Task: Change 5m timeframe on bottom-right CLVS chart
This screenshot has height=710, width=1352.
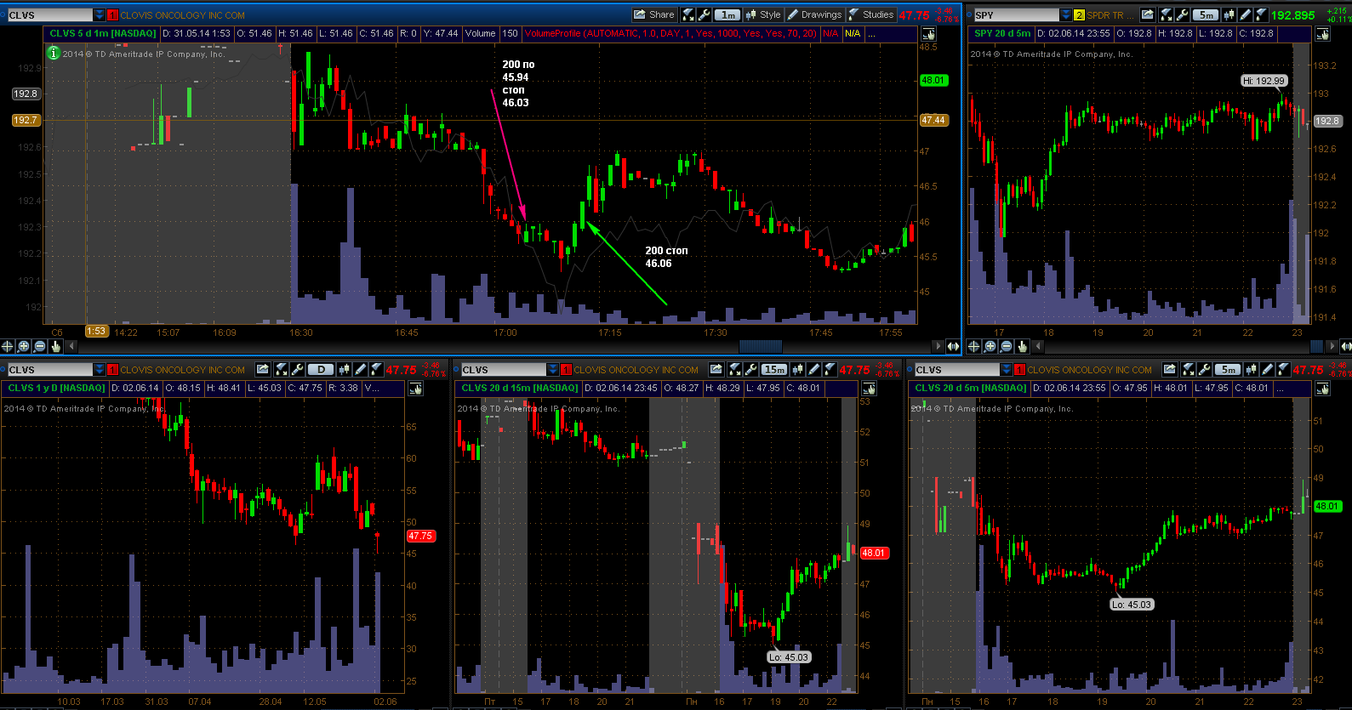Action: pyautogui.click(x=1227, y=369)
